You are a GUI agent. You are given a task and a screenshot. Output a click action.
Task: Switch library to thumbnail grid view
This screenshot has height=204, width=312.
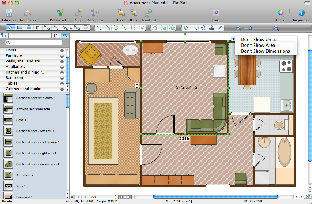(x=56, y=35)
